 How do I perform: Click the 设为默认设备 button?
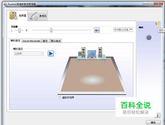pyautogui.click(x=121, y=30)
